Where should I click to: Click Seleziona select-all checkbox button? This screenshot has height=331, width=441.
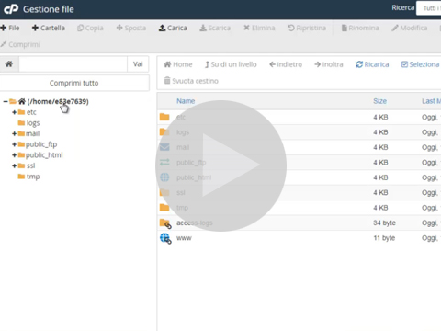pos(420,64)
